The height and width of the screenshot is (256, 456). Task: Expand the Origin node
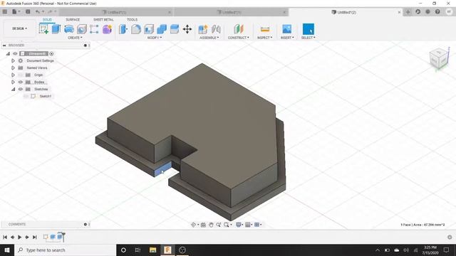(13, 75)
